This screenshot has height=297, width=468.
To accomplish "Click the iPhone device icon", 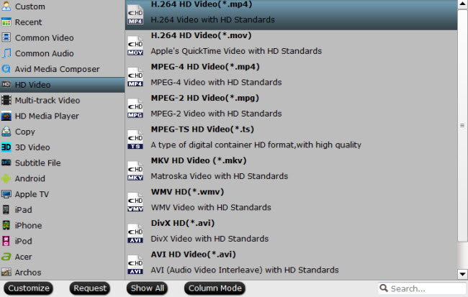I will [x=6, y=225].
